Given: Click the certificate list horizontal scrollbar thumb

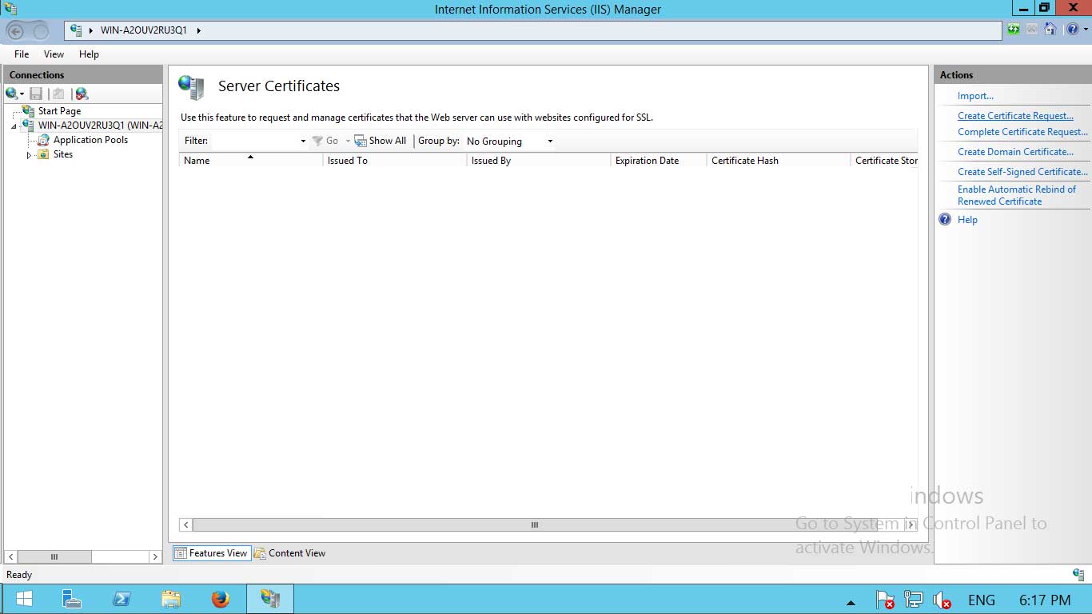Looking at the screenshot, I should pos(534,525).
